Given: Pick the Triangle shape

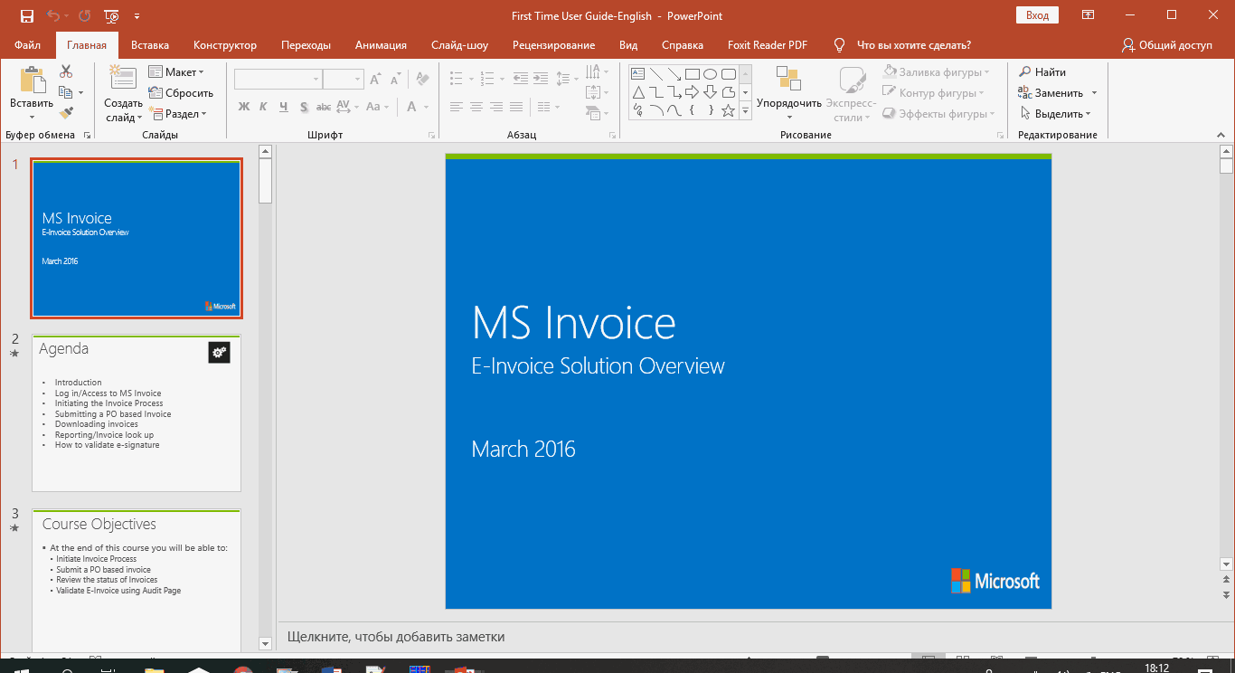Looking at the screenshot, I should pyautogui.click(x=637, y=91).
